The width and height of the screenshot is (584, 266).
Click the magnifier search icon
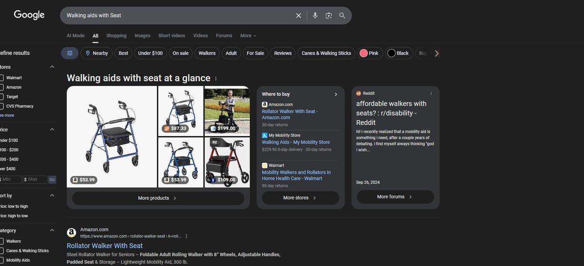click(x=342, y=16)
